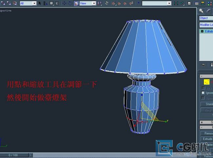
Task: Click the time slider showing 0 / 100
Action: tap(13, 155)
